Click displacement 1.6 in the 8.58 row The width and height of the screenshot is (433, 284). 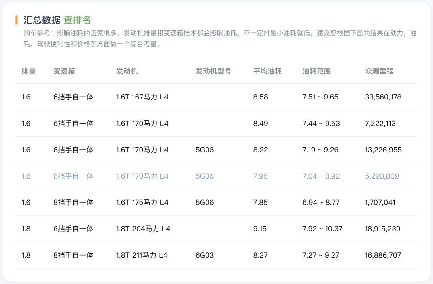point(26,97)
